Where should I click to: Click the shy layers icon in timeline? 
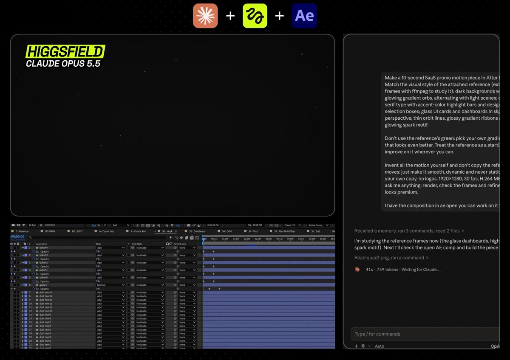181,238
